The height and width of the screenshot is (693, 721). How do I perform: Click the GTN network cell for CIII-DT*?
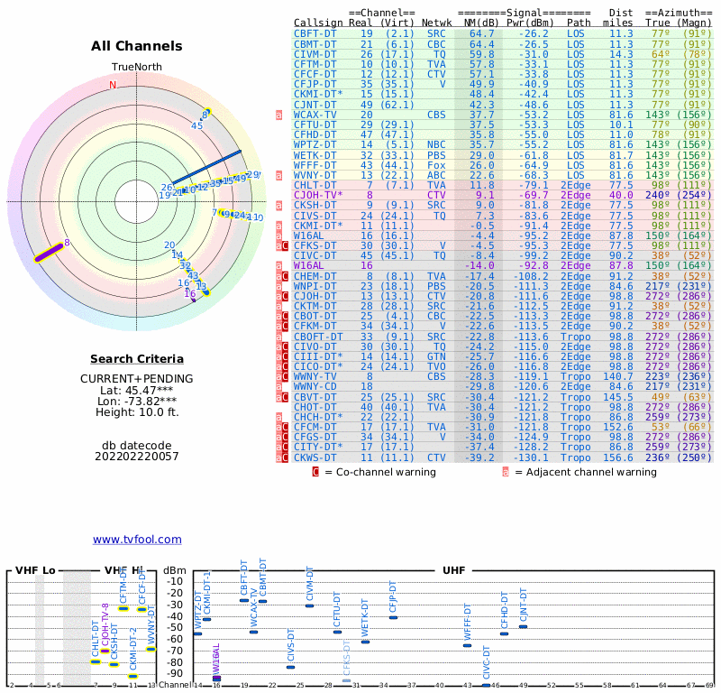click(436, 356)
